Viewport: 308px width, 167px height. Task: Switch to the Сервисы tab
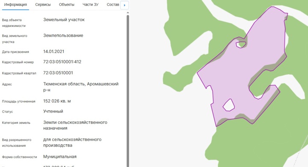[x=43, y=5]
